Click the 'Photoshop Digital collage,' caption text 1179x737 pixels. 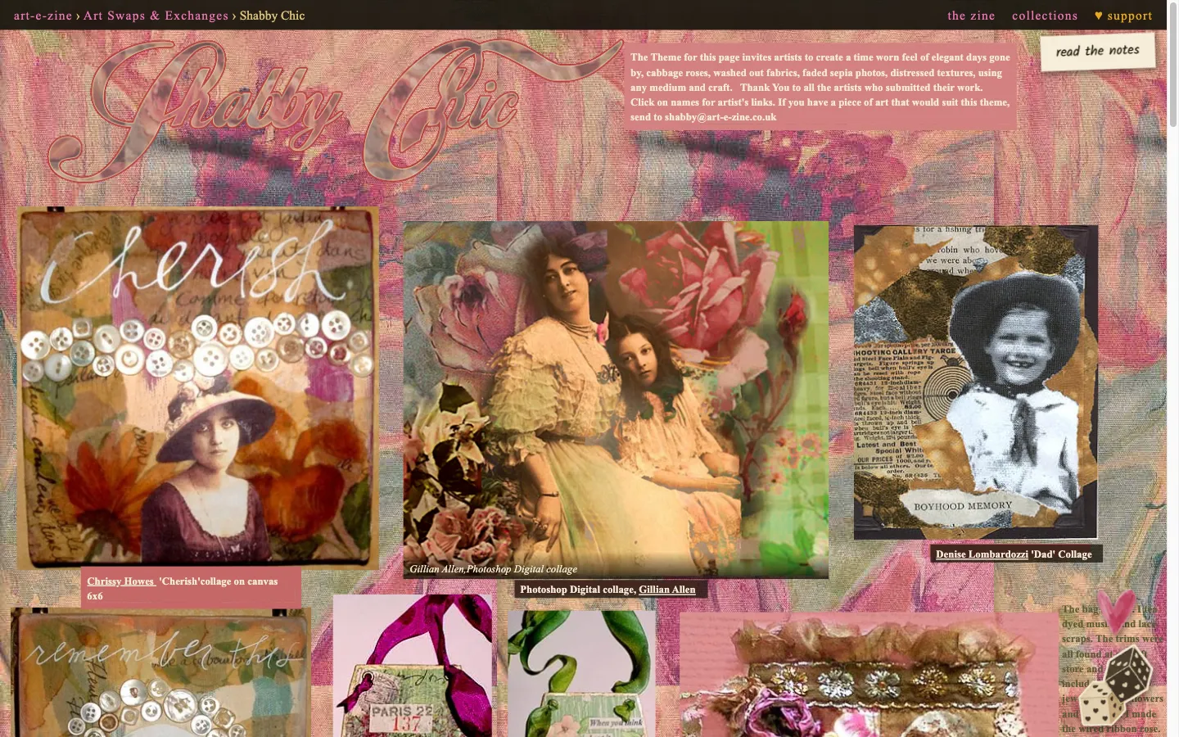[578, 590]
